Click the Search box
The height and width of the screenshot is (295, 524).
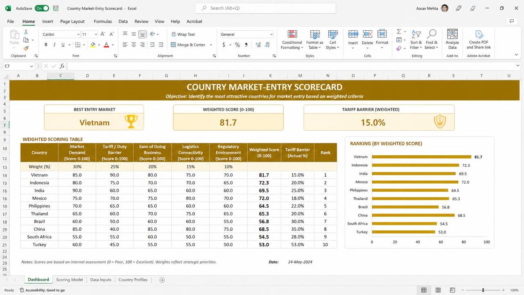pyautogui.click(x=265, y=8)
